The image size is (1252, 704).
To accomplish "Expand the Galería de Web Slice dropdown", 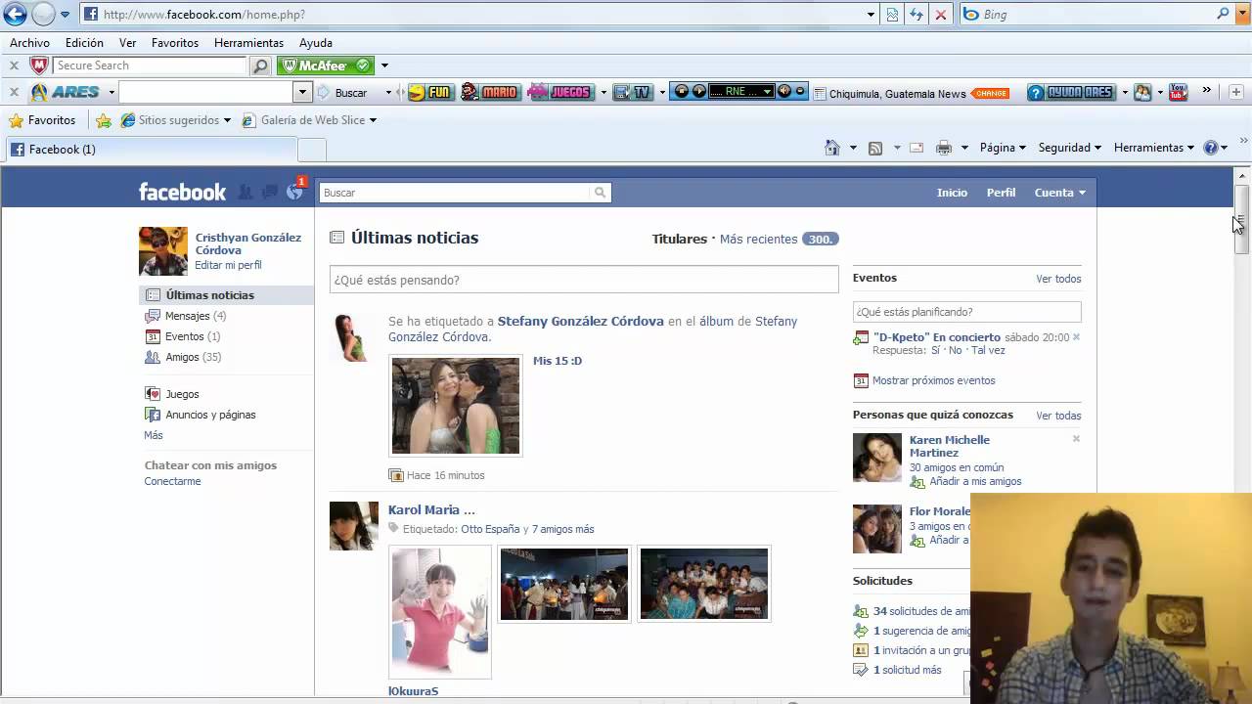I will [x=373, y=120].
